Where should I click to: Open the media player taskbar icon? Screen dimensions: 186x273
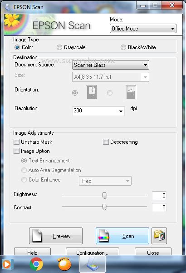click(7, 264)
